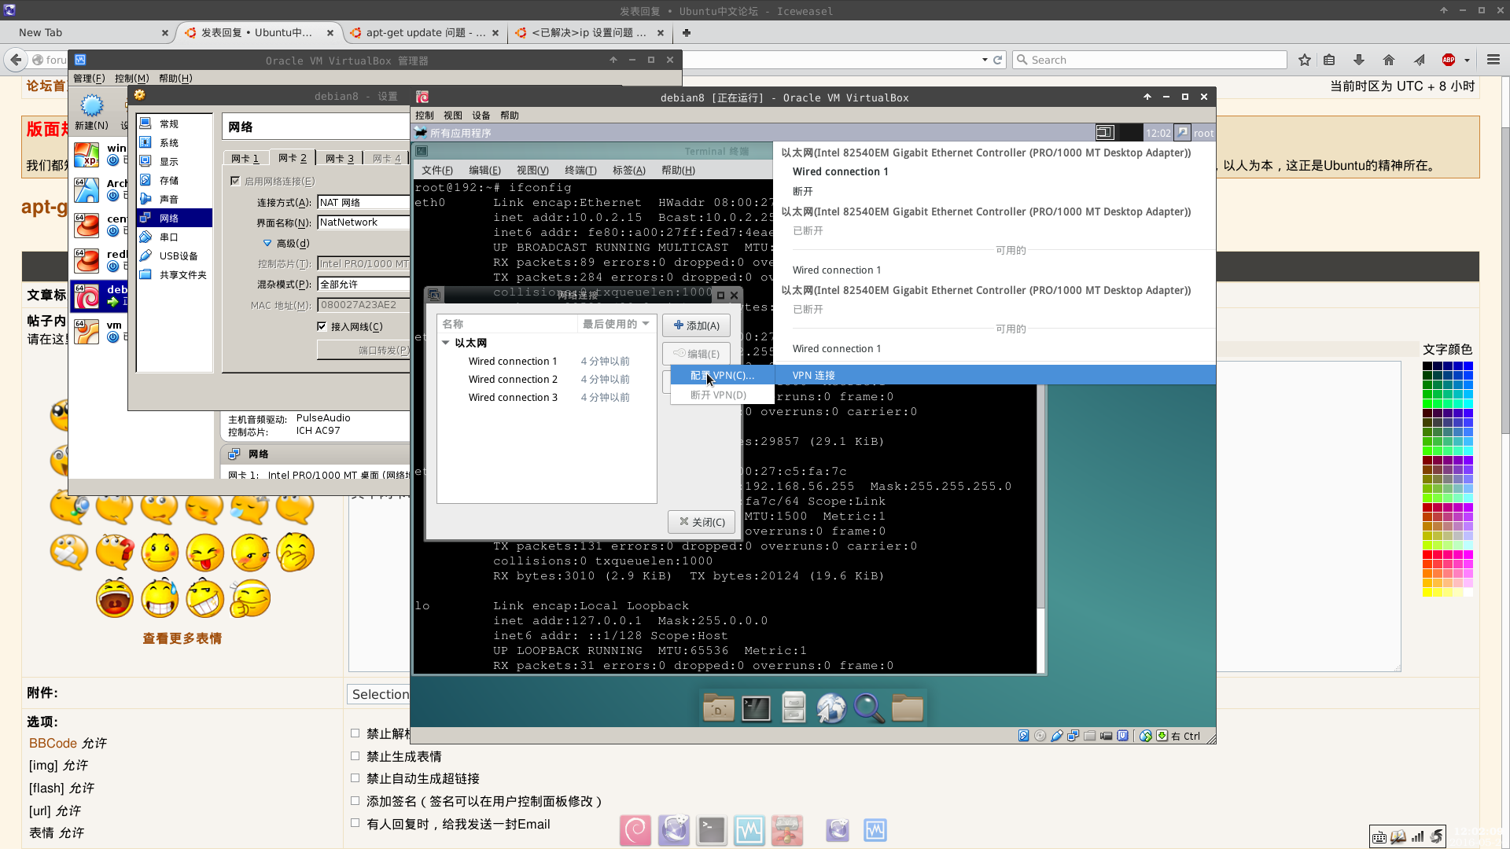The height and width of the screenshot is (849, 1510).
Task: Choose 配置 VPN(C)... menu entry
Action: [722, 375]
